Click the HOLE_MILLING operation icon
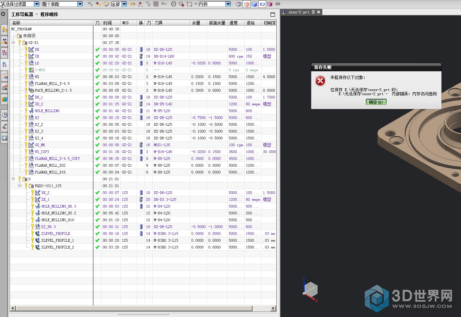Viewport: 461px width, 317px height. point(31,111)
